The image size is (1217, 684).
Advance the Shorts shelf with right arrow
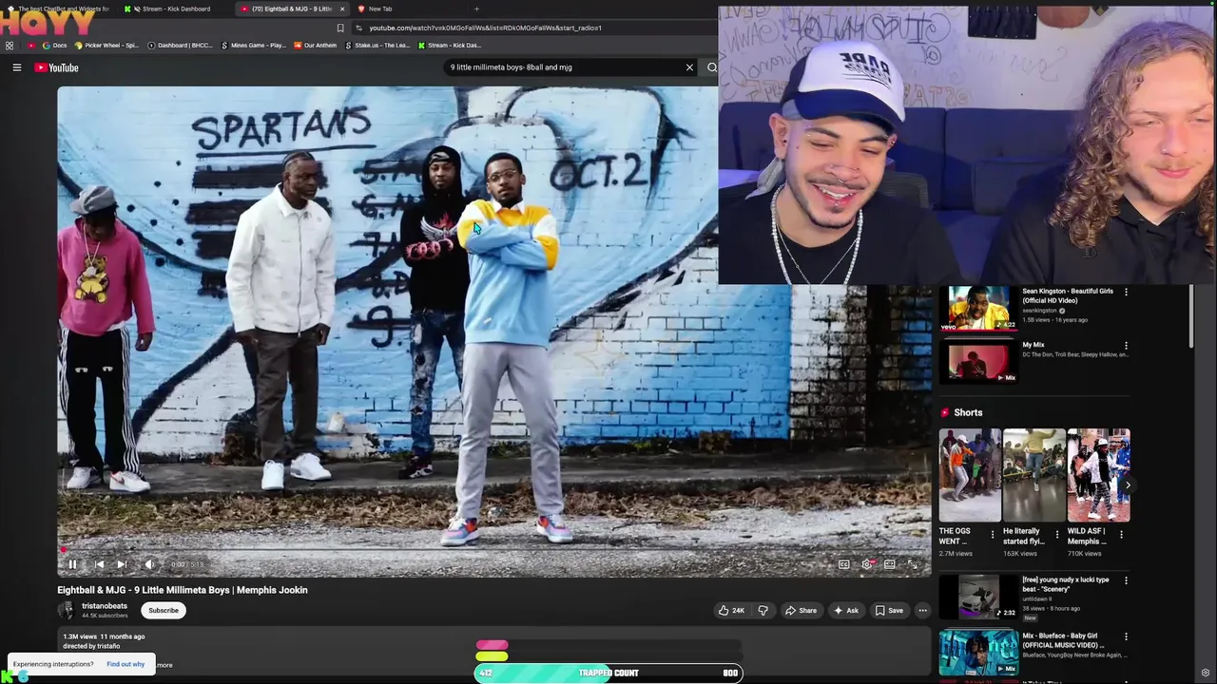[x=1128, y=484]
